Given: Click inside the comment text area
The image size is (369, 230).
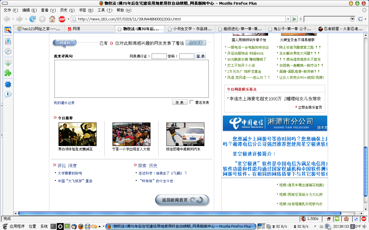Looking at the screenshot, I should coord(131,79).
